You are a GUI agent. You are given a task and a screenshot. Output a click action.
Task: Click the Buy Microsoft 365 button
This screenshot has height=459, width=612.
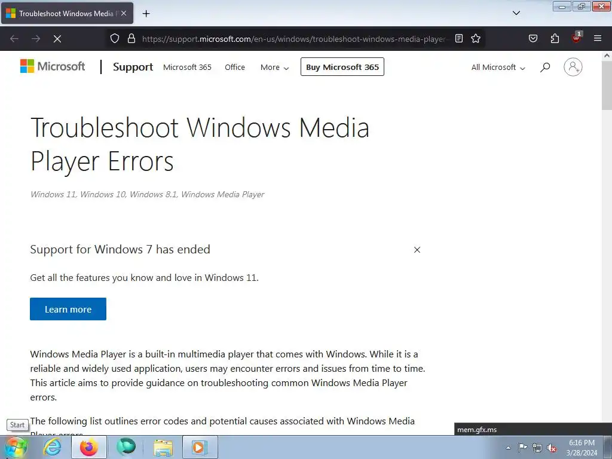[x=342, y=67]
